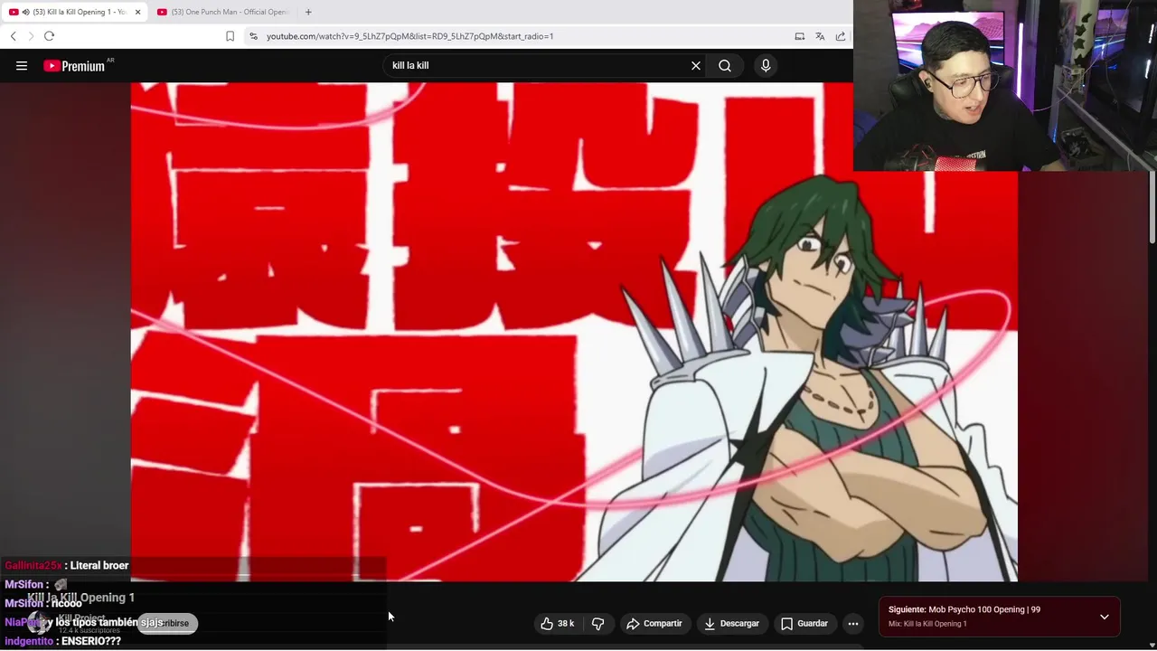
Task: Start voice search with microphone icon
Action: [766, 65]
